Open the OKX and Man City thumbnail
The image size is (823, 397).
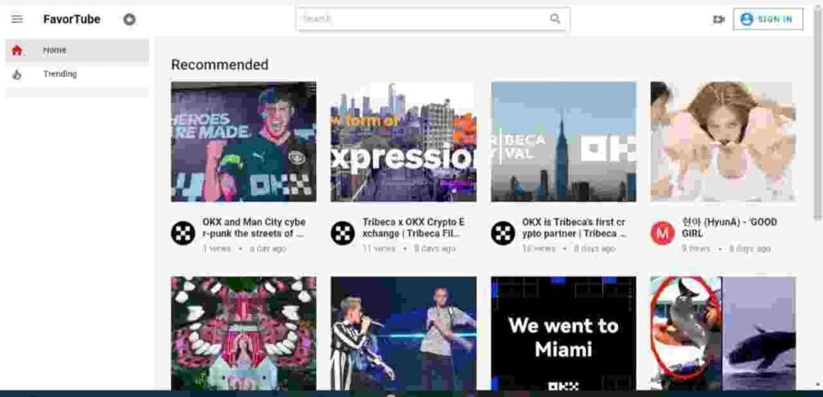coord(244,141)
